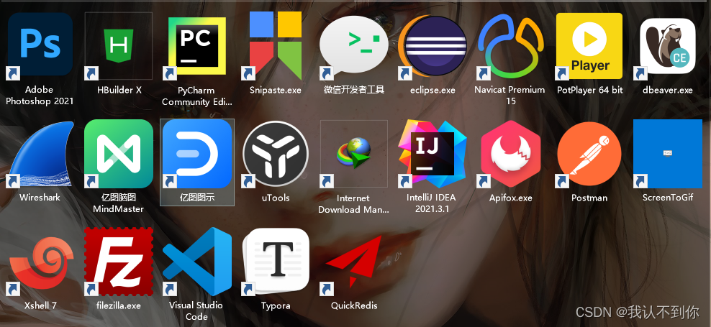711x327 pixels.
Task: Select the PotPlayer 64 bit icon
Action: 589,46
